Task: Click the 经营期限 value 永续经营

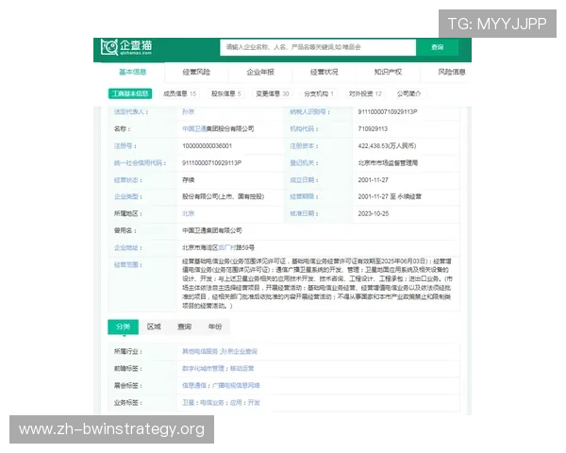Action: click(x=409, y=196)
